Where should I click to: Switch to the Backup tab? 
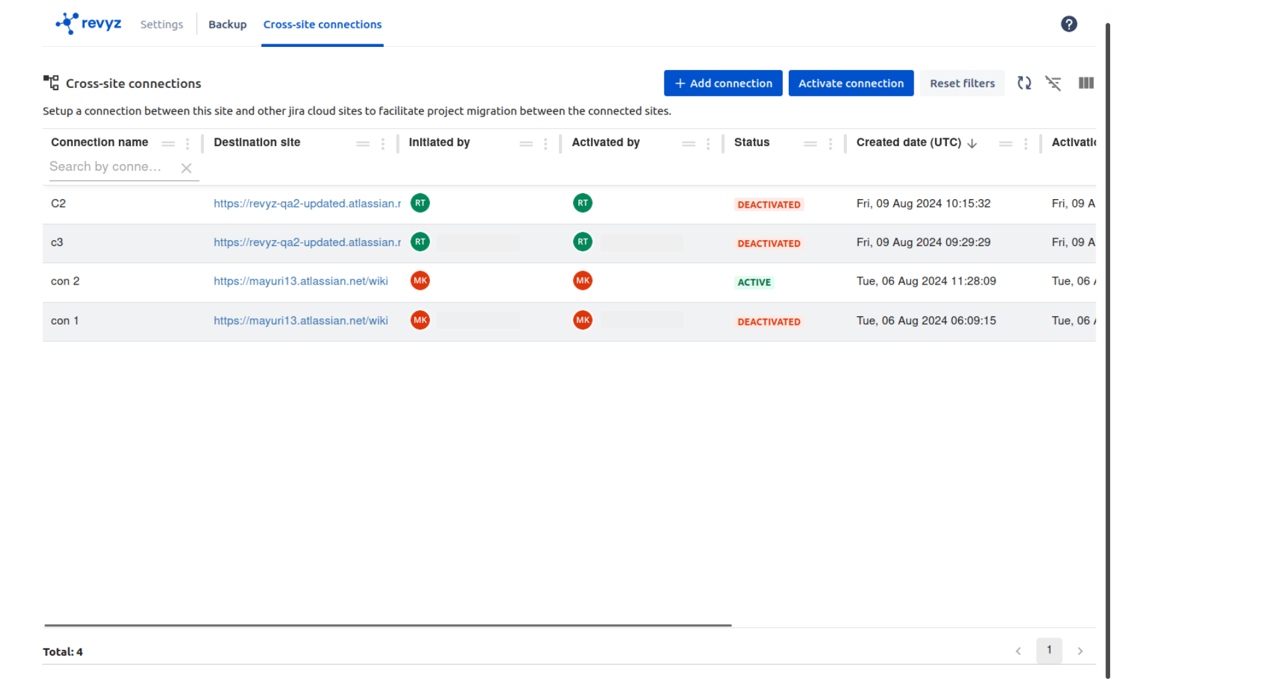tap(227, 24)
